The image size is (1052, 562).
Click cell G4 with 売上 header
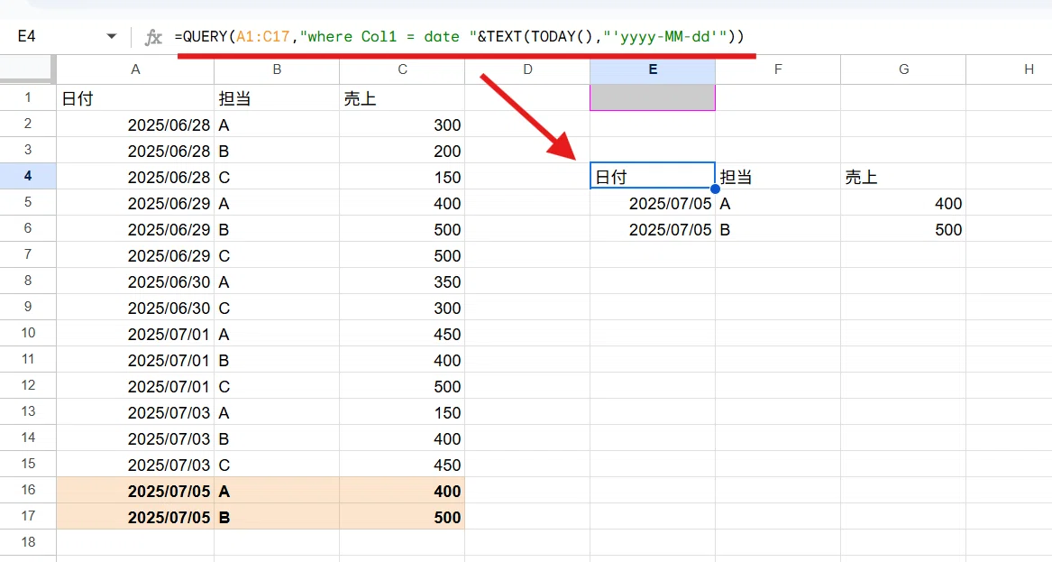[904, 177]
